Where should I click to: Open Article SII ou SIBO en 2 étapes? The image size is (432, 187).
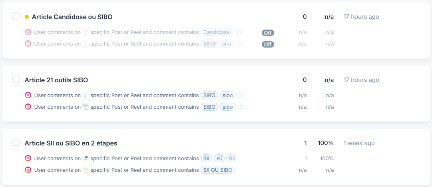coord(71,143)
